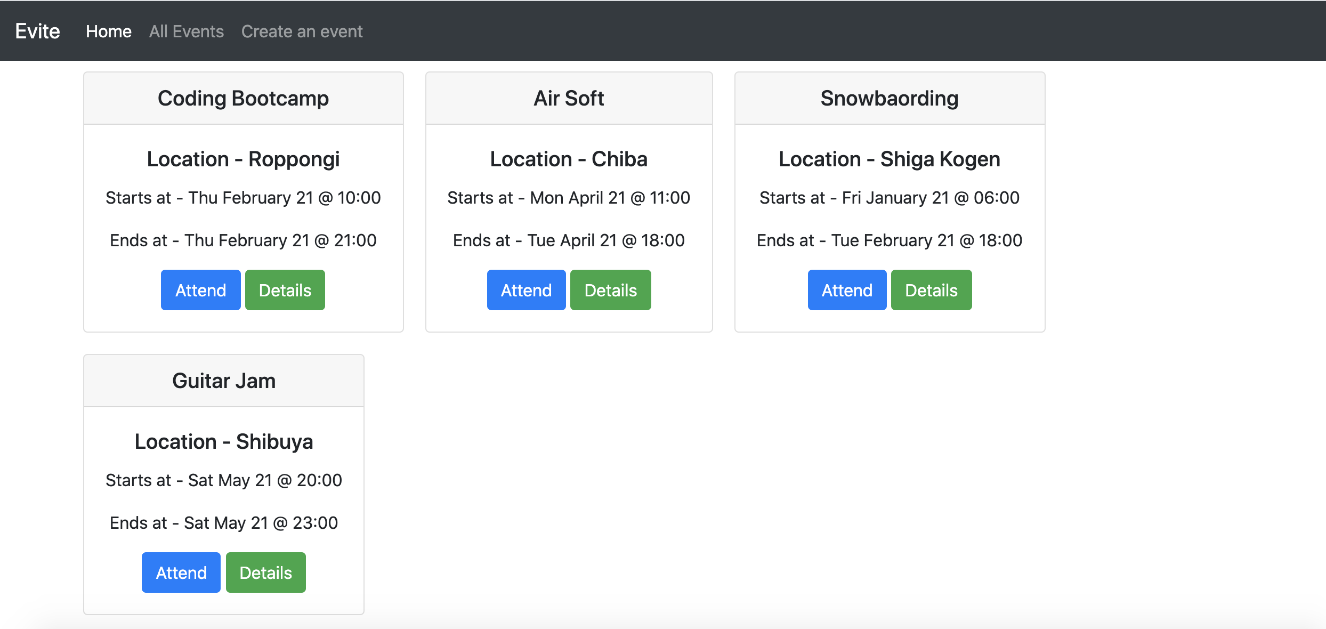Image resolution: width=1326 pixels, height=629 pixels.
Task: Attend the Coding Bootcamp event
Action: coord(200,290)
